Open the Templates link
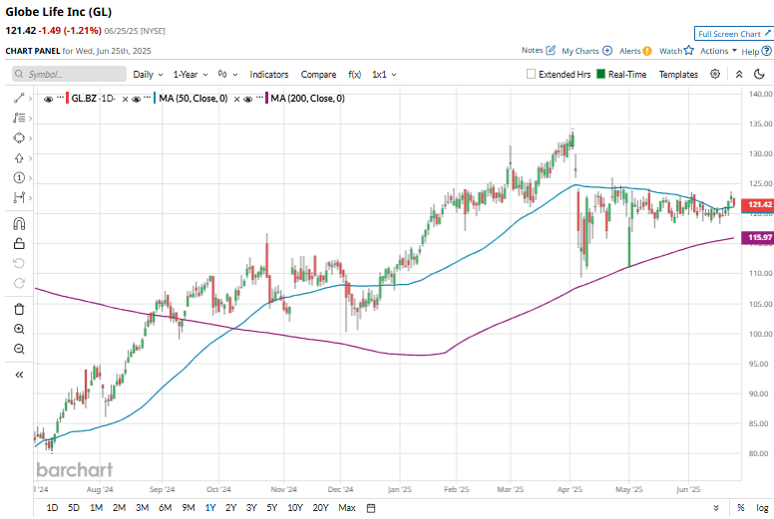Viewport: 774px width, 519px height. click(x=678, y=74)
